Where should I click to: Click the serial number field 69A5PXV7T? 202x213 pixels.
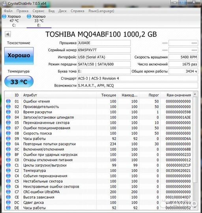104,50
